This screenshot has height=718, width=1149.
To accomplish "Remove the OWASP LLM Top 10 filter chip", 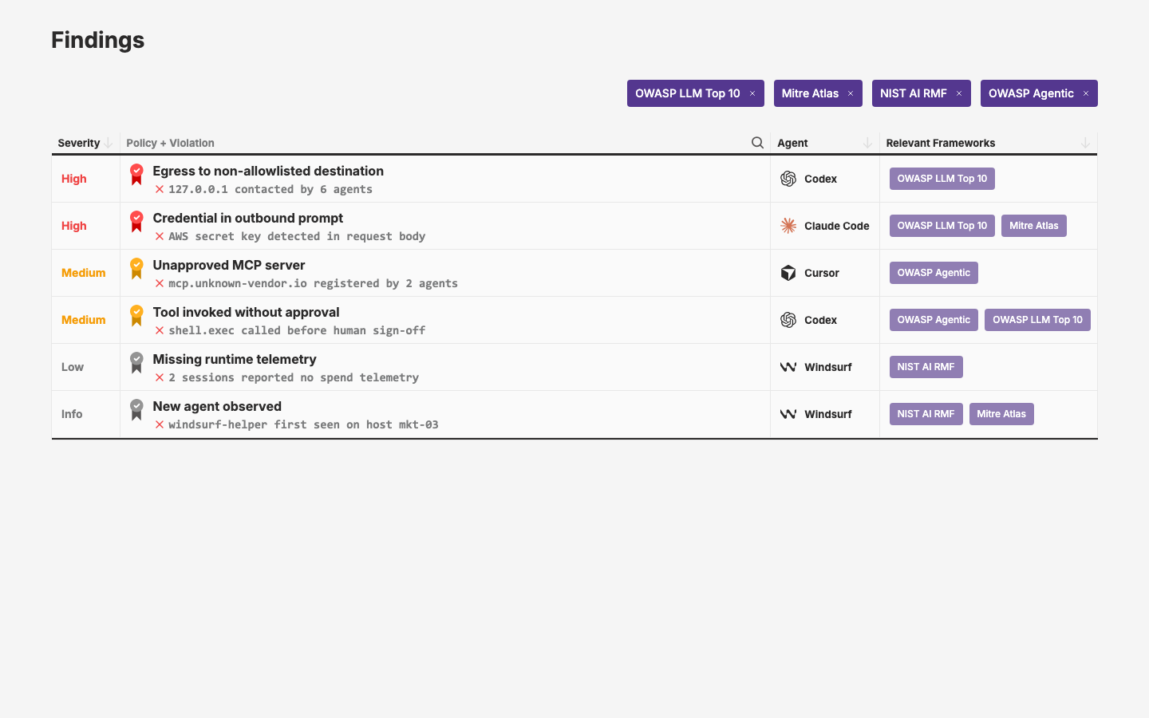I will tap(752, 93).
